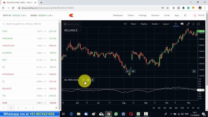Screen dimensions: 208x117
Task: Click the marketwatch search field
Action: point(29,24)
